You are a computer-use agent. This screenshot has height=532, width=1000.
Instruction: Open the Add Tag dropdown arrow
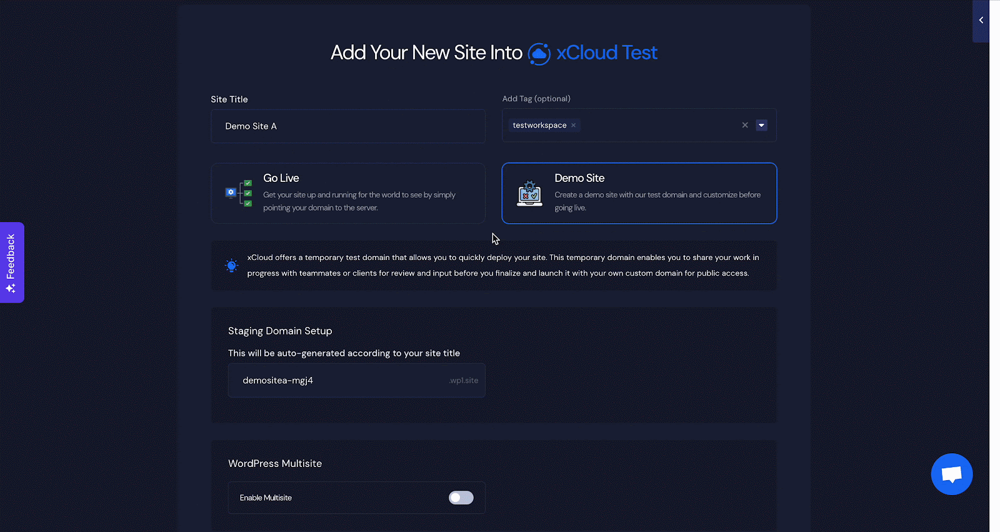(761, 125)
